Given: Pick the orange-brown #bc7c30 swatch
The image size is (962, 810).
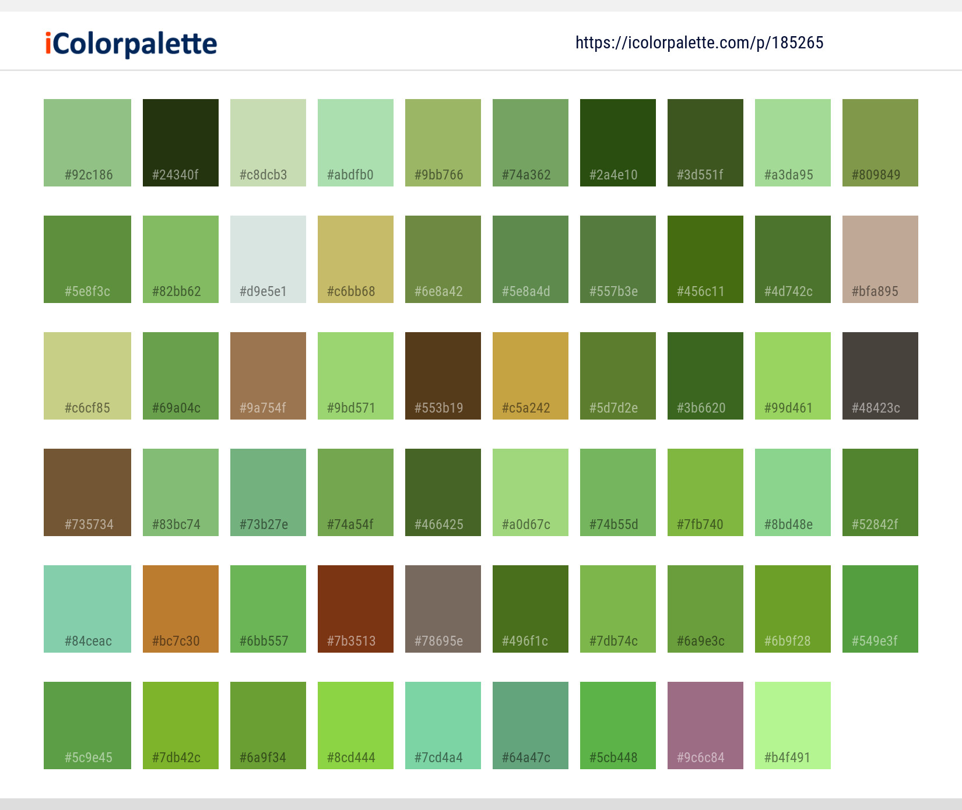Looking at the screenshot, I should tap(181, 609).
